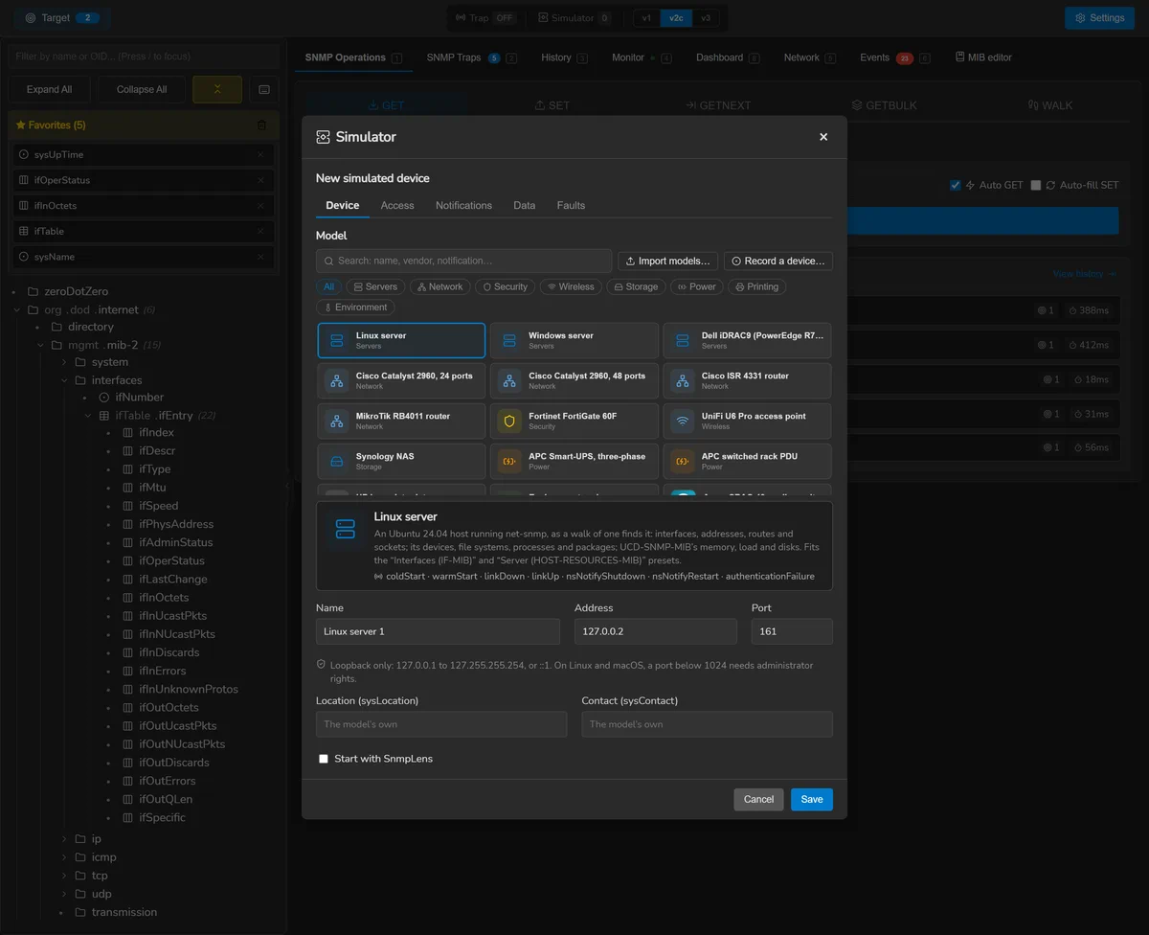Edit the device Name field
Screen dimensions: 1149x935
coord(438,631)
